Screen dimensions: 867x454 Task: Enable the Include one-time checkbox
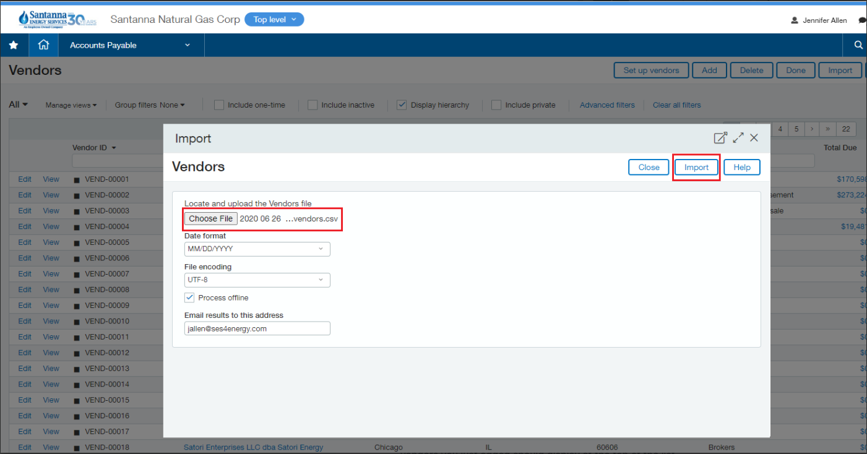coord(219,105)
